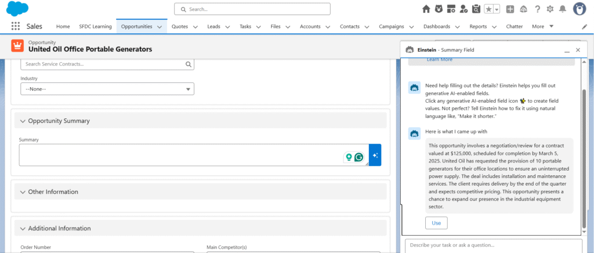This screenshot has height=253, width=594.
Task: Open Setup gear menu
Action: click(550, 9)
